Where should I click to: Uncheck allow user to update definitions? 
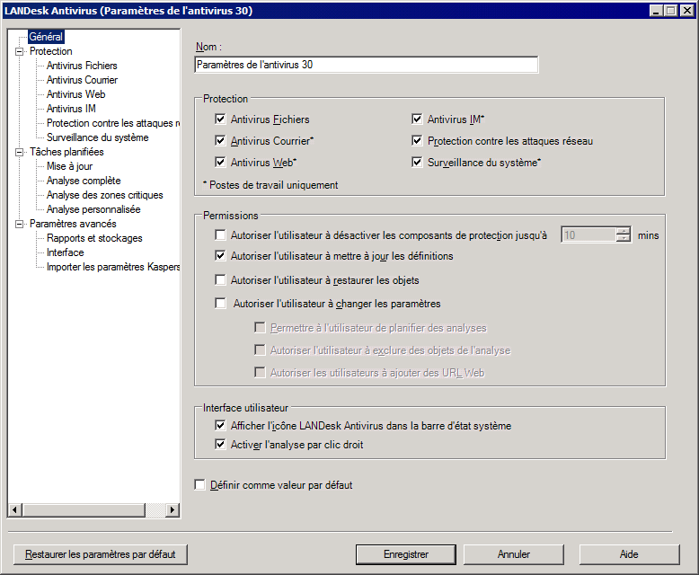(x=220, y=255)
